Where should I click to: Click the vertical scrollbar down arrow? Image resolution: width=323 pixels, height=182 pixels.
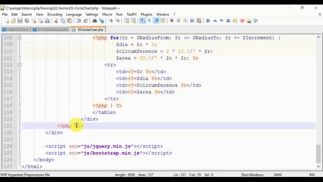point(318,166)
